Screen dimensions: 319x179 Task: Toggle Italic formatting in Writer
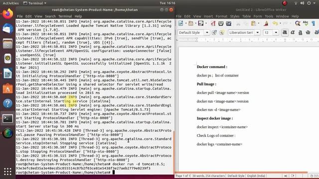click(293, 32)
